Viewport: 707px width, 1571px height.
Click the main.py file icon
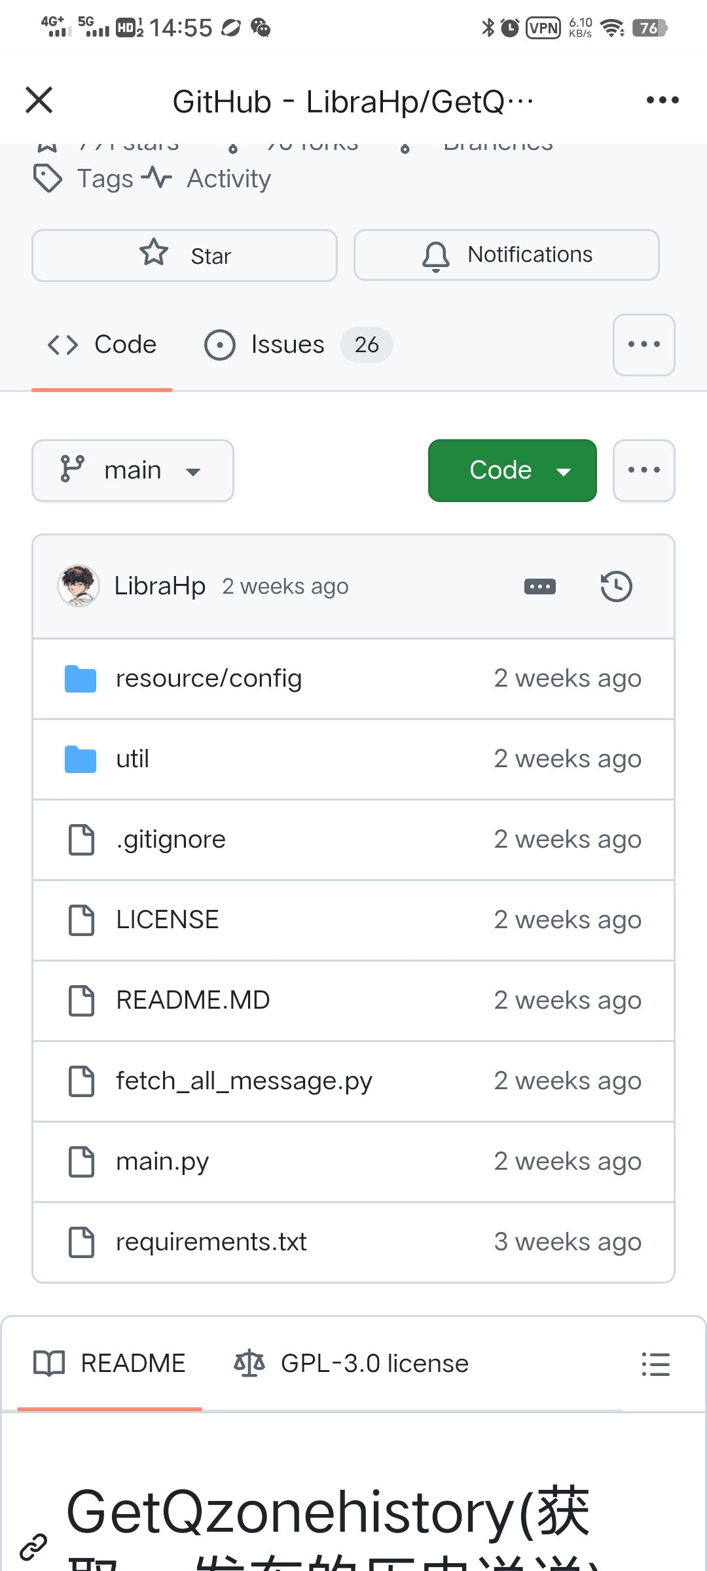pos(82,1162)
